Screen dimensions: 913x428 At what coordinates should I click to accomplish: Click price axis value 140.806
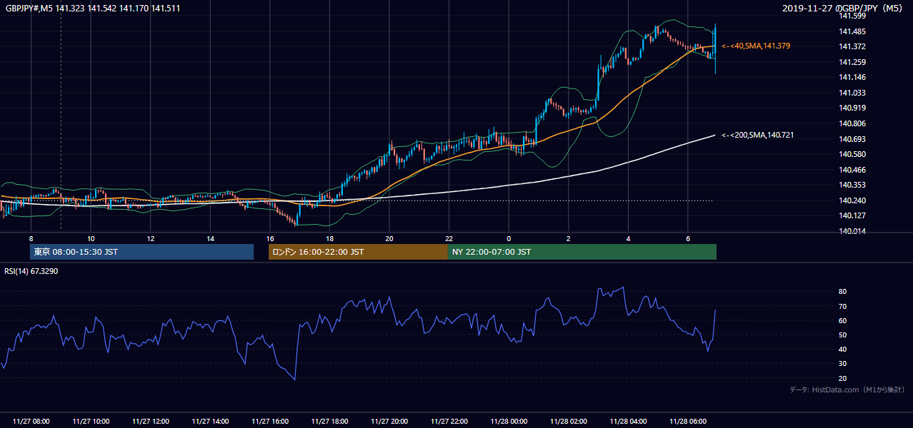tap(852, 123)
